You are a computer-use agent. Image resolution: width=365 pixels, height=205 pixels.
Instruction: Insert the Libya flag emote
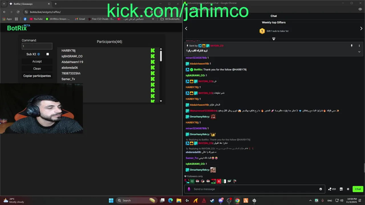pos(213,181)
